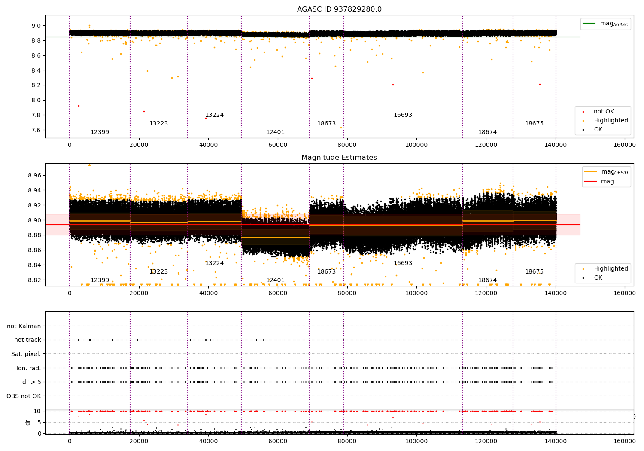Click the 100000 x-tick under the Magnitude Estimates plot

click(x=416, y=293)
